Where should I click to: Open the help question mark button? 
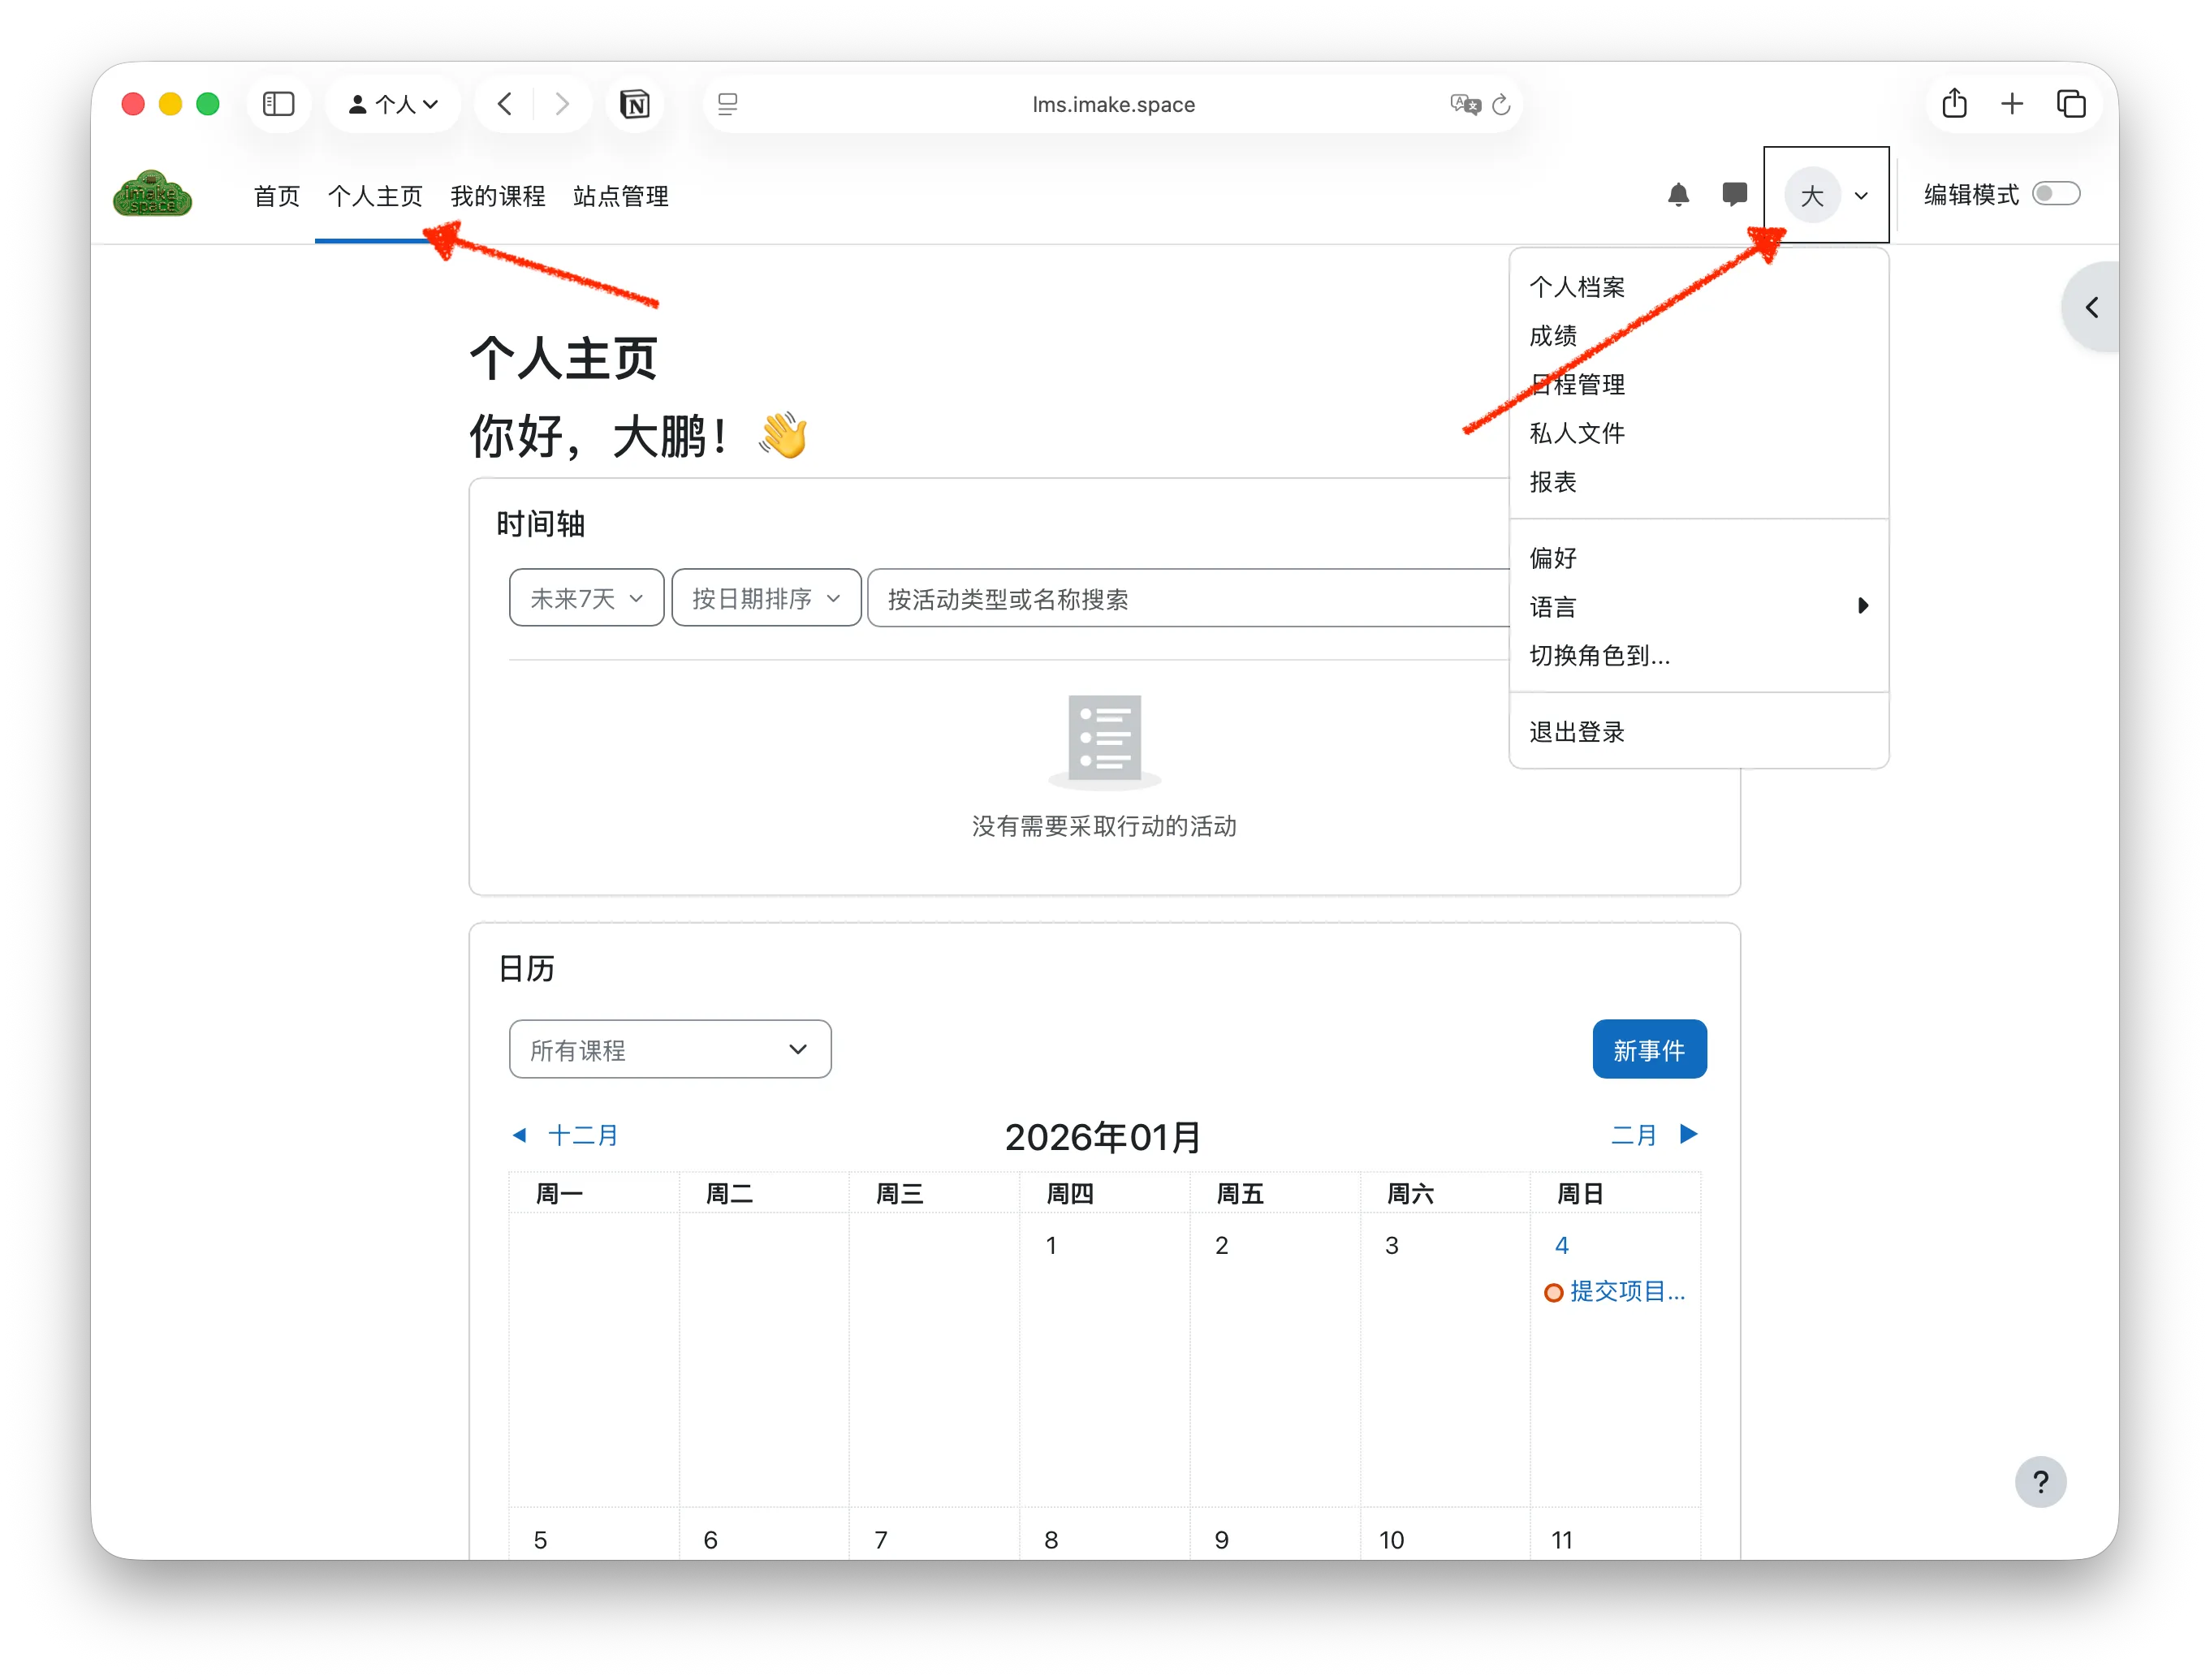pos(2042,1482)
